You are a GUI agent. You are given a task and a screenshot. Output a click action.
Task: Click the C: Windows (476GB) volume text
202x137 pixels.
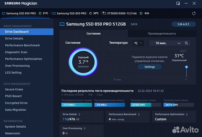(72, 95)
